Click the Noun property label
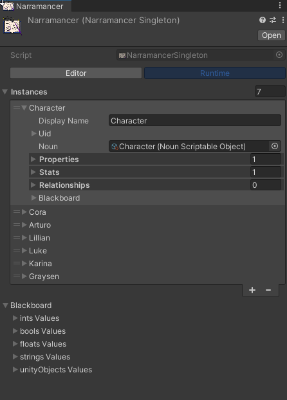 48,147
